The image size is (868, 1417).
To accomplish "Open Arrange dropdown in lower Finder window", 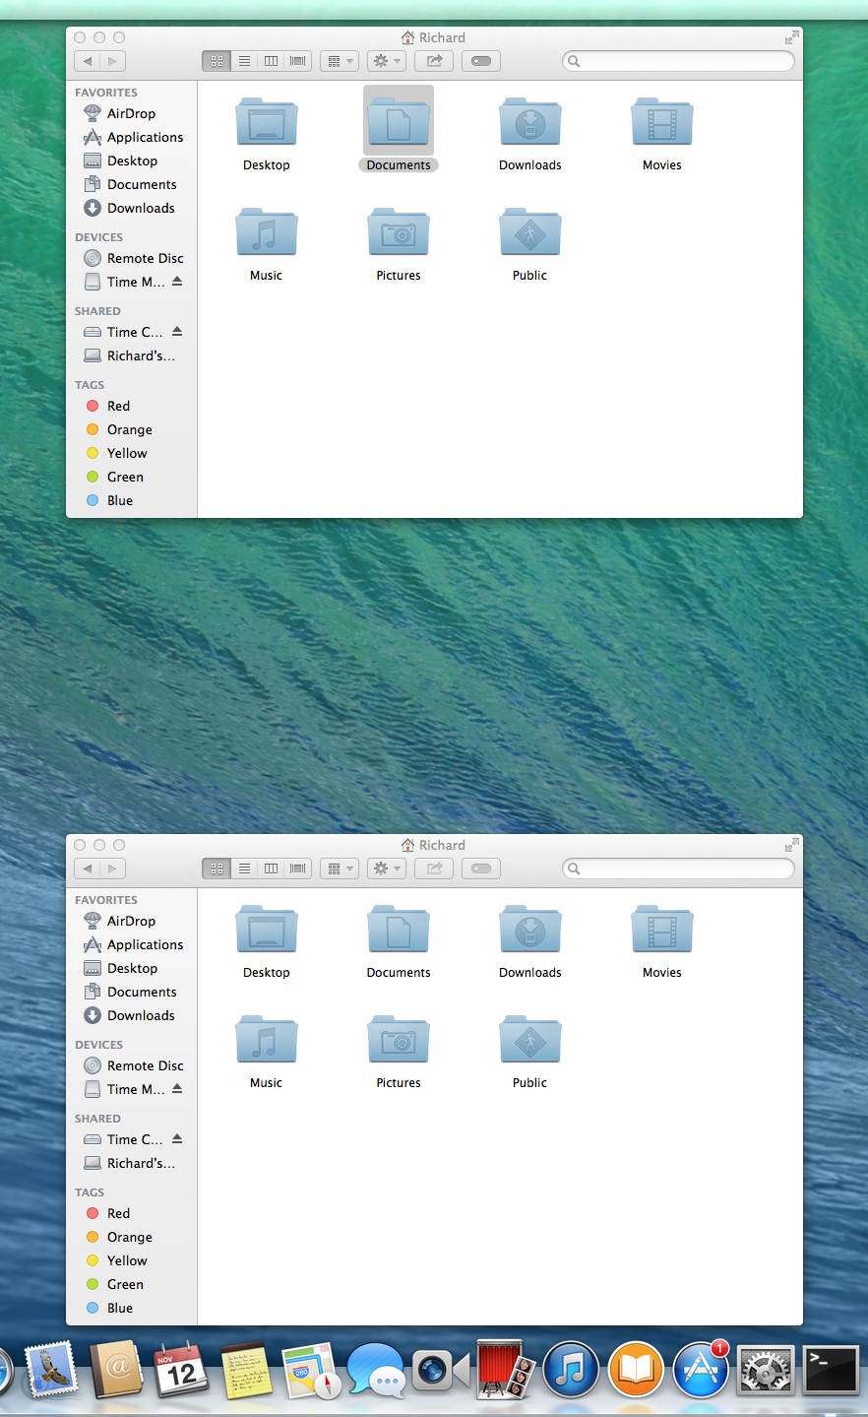I will pos(340,869).
